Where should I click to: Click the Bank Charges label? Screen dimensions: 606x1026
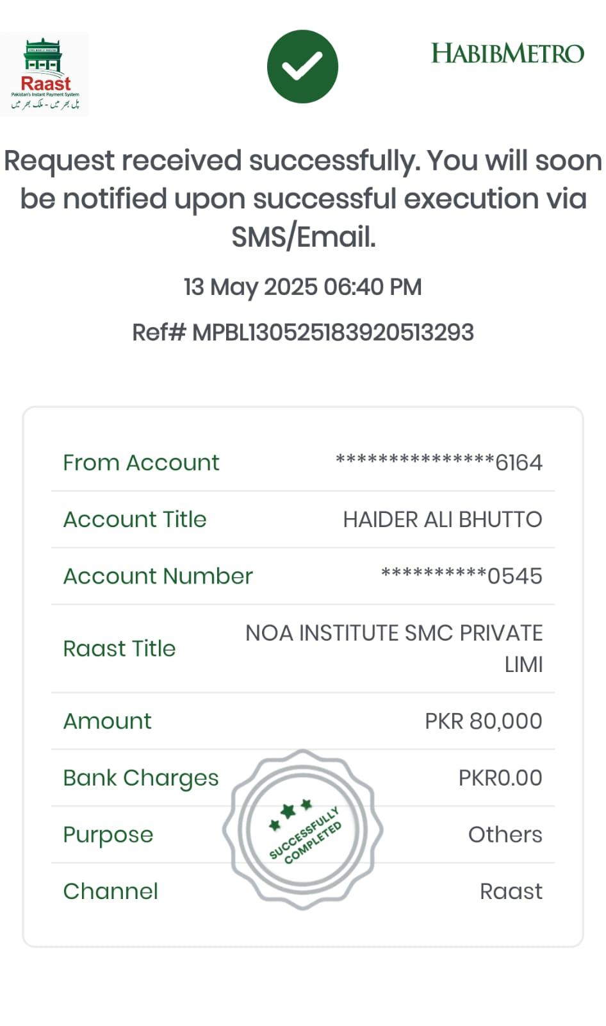click(140, 778)
